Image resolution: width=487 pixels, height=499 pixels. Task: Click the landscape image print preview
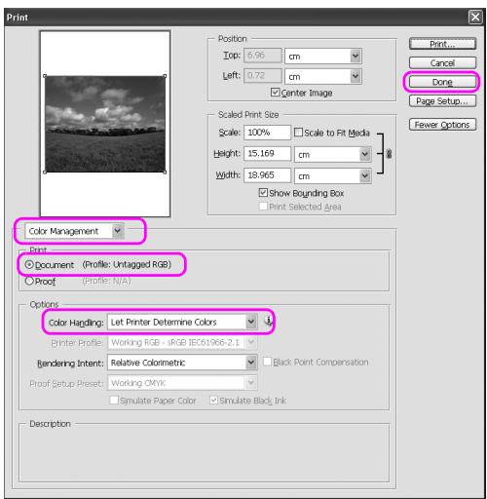[105, 124]
